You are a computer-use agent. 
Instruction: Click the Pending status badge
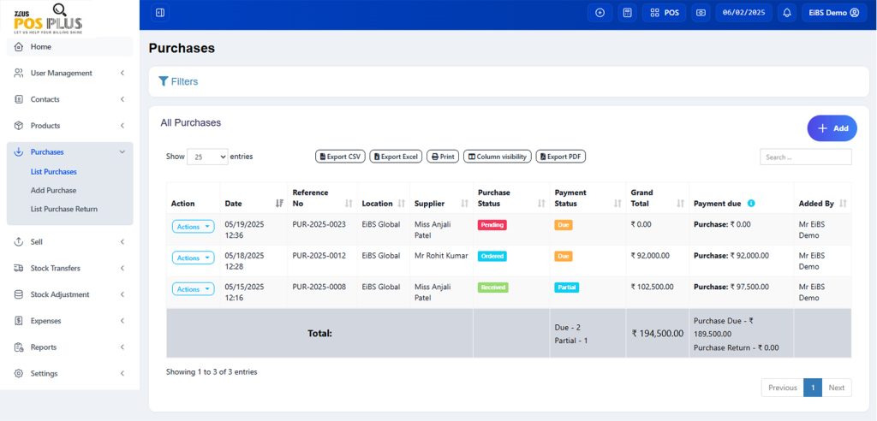point(492,225)
